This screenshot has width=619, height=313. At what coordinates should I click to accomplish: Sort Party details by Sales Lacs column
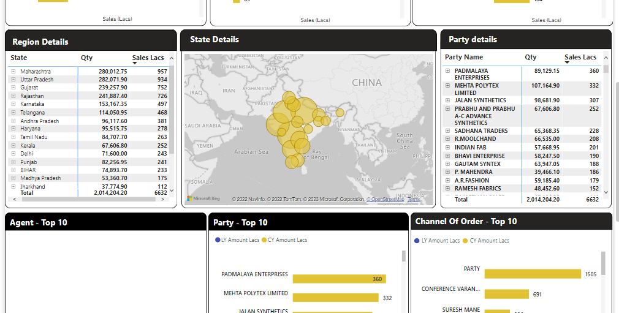(x=580, y=57)
